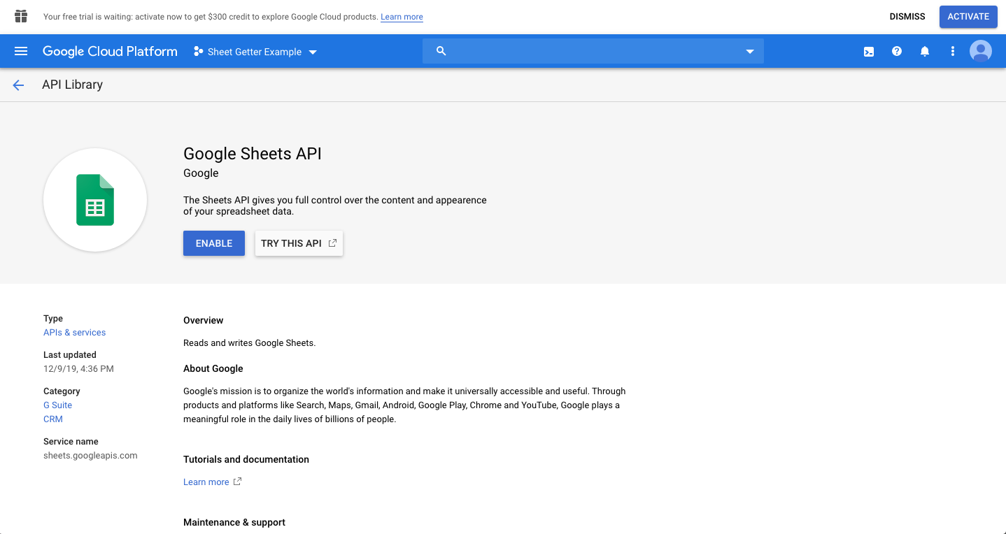Open the hamburger navigation menu
The width and height of the screenshot is (1006, 534).
[21, 51]
